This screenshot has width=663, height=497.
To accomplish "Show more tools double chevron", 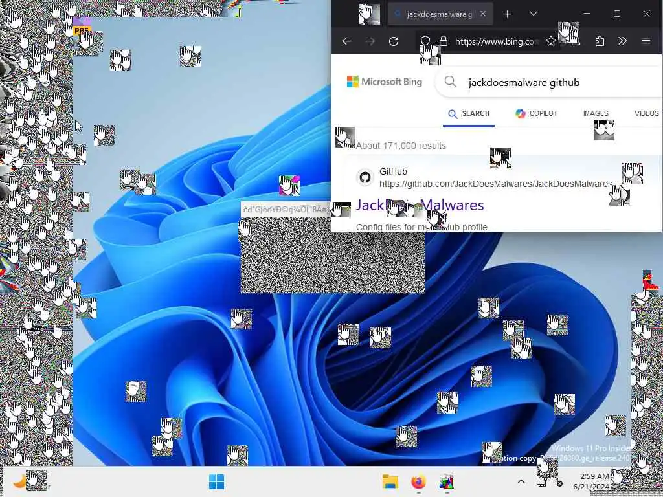I will click(x=622, y=41).
